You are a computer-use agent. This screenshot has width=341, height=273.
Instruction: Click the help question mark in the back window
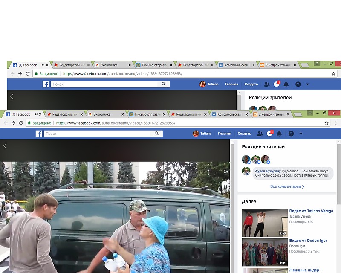click(298, 84)
